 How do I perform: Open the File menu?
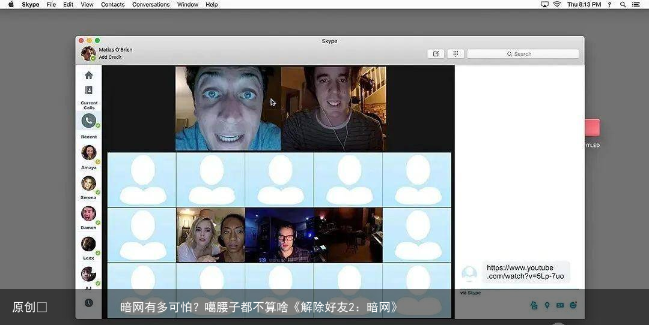coord(51,5)
